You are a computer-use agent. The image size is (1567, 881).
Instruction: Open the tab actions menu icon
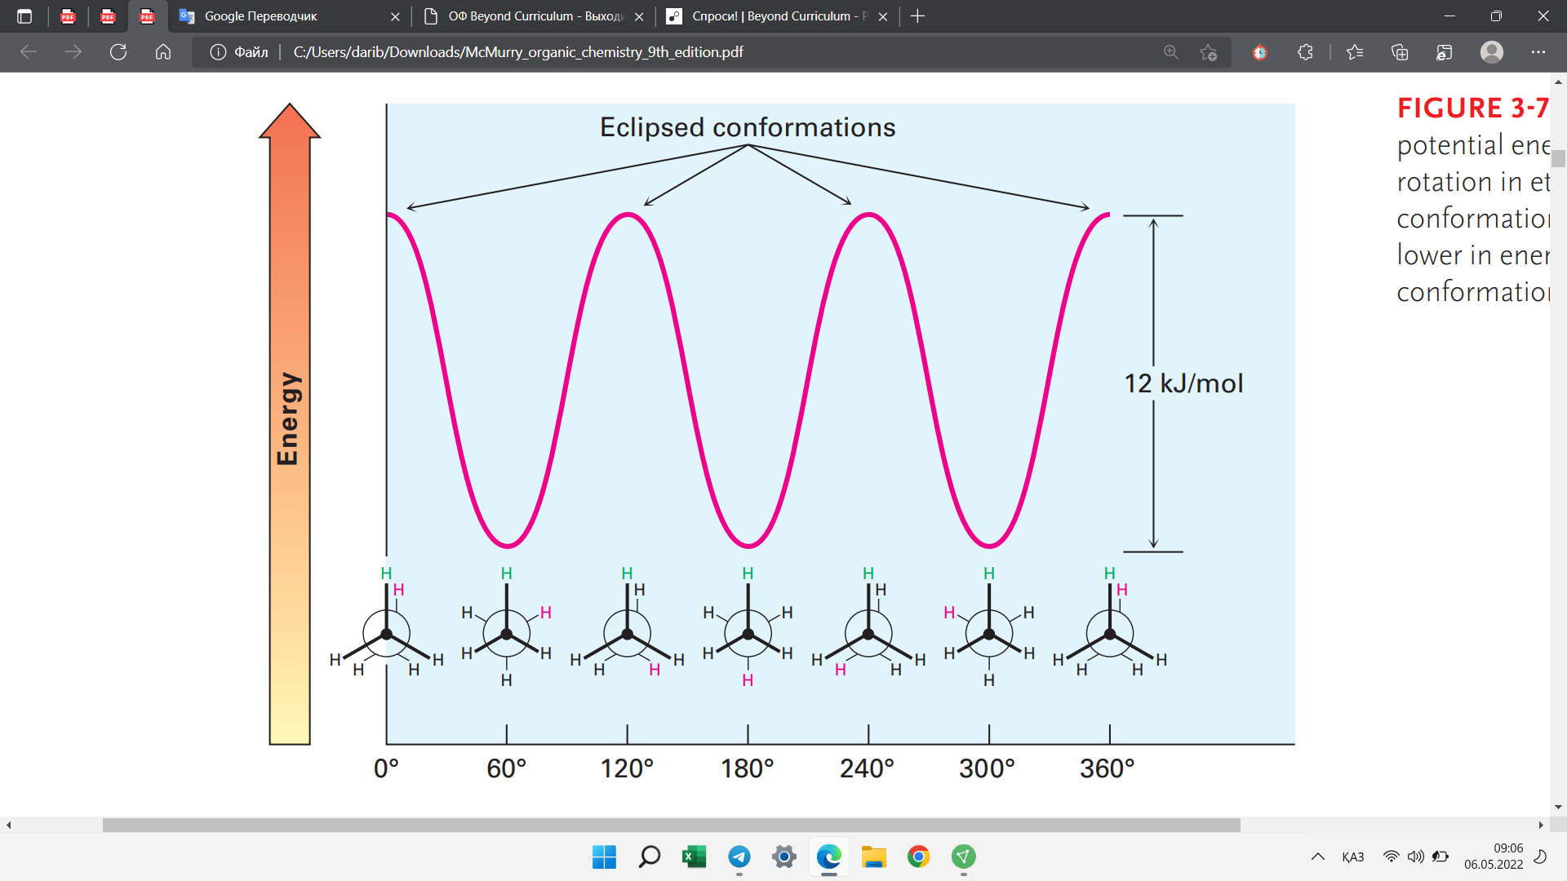tap(24, 16)
